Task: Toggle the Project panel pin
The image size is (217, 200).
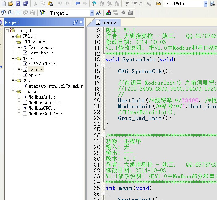Action: pos(76,22)
